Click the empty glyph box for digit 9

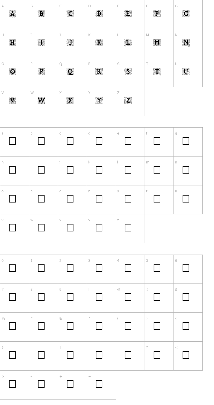(70, 297)
